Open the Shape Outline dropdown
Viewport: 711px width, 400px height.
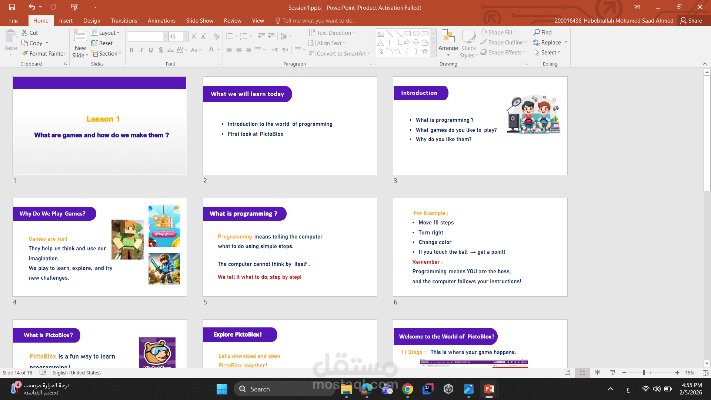point(503,42)
